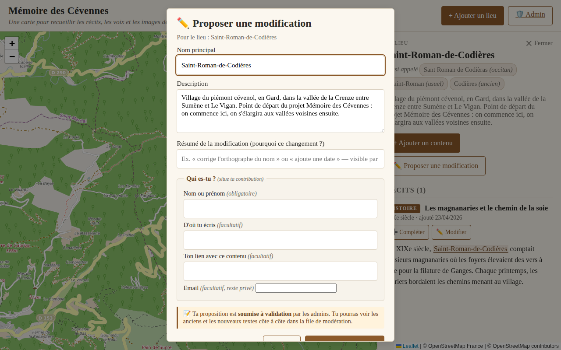The image size is (561, 350).
Task: Select the map zoom-out minus control
Action: click(11, 56)
